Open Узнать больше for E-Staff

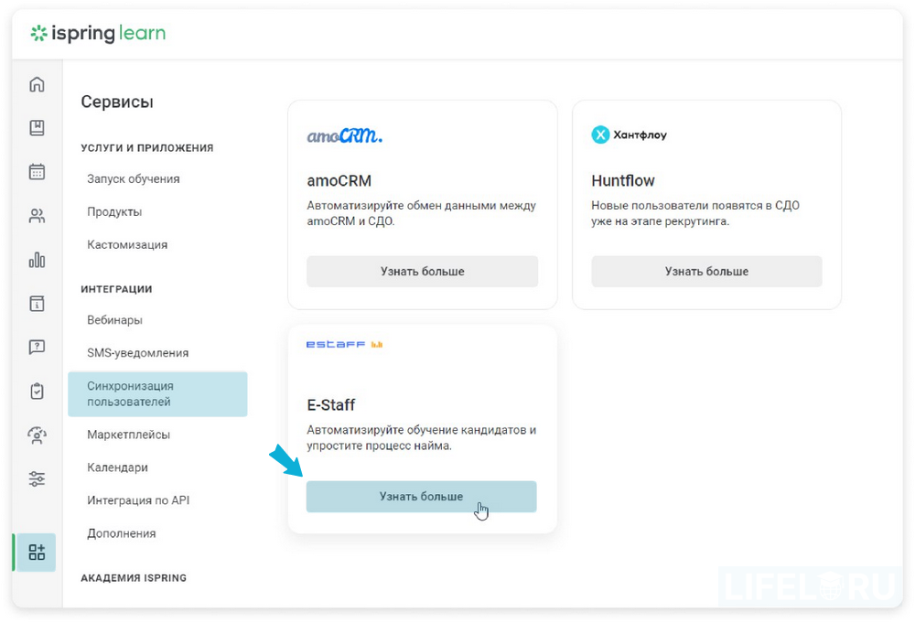pos(421,496)
